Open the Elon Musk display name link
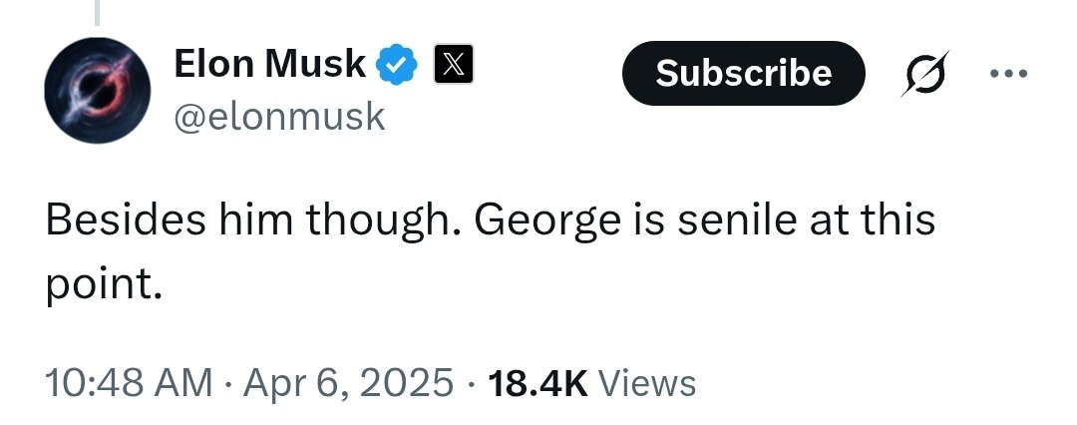 point(270,64)
